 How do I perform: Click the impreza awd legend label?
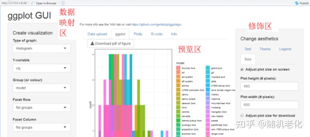[218, 77]
